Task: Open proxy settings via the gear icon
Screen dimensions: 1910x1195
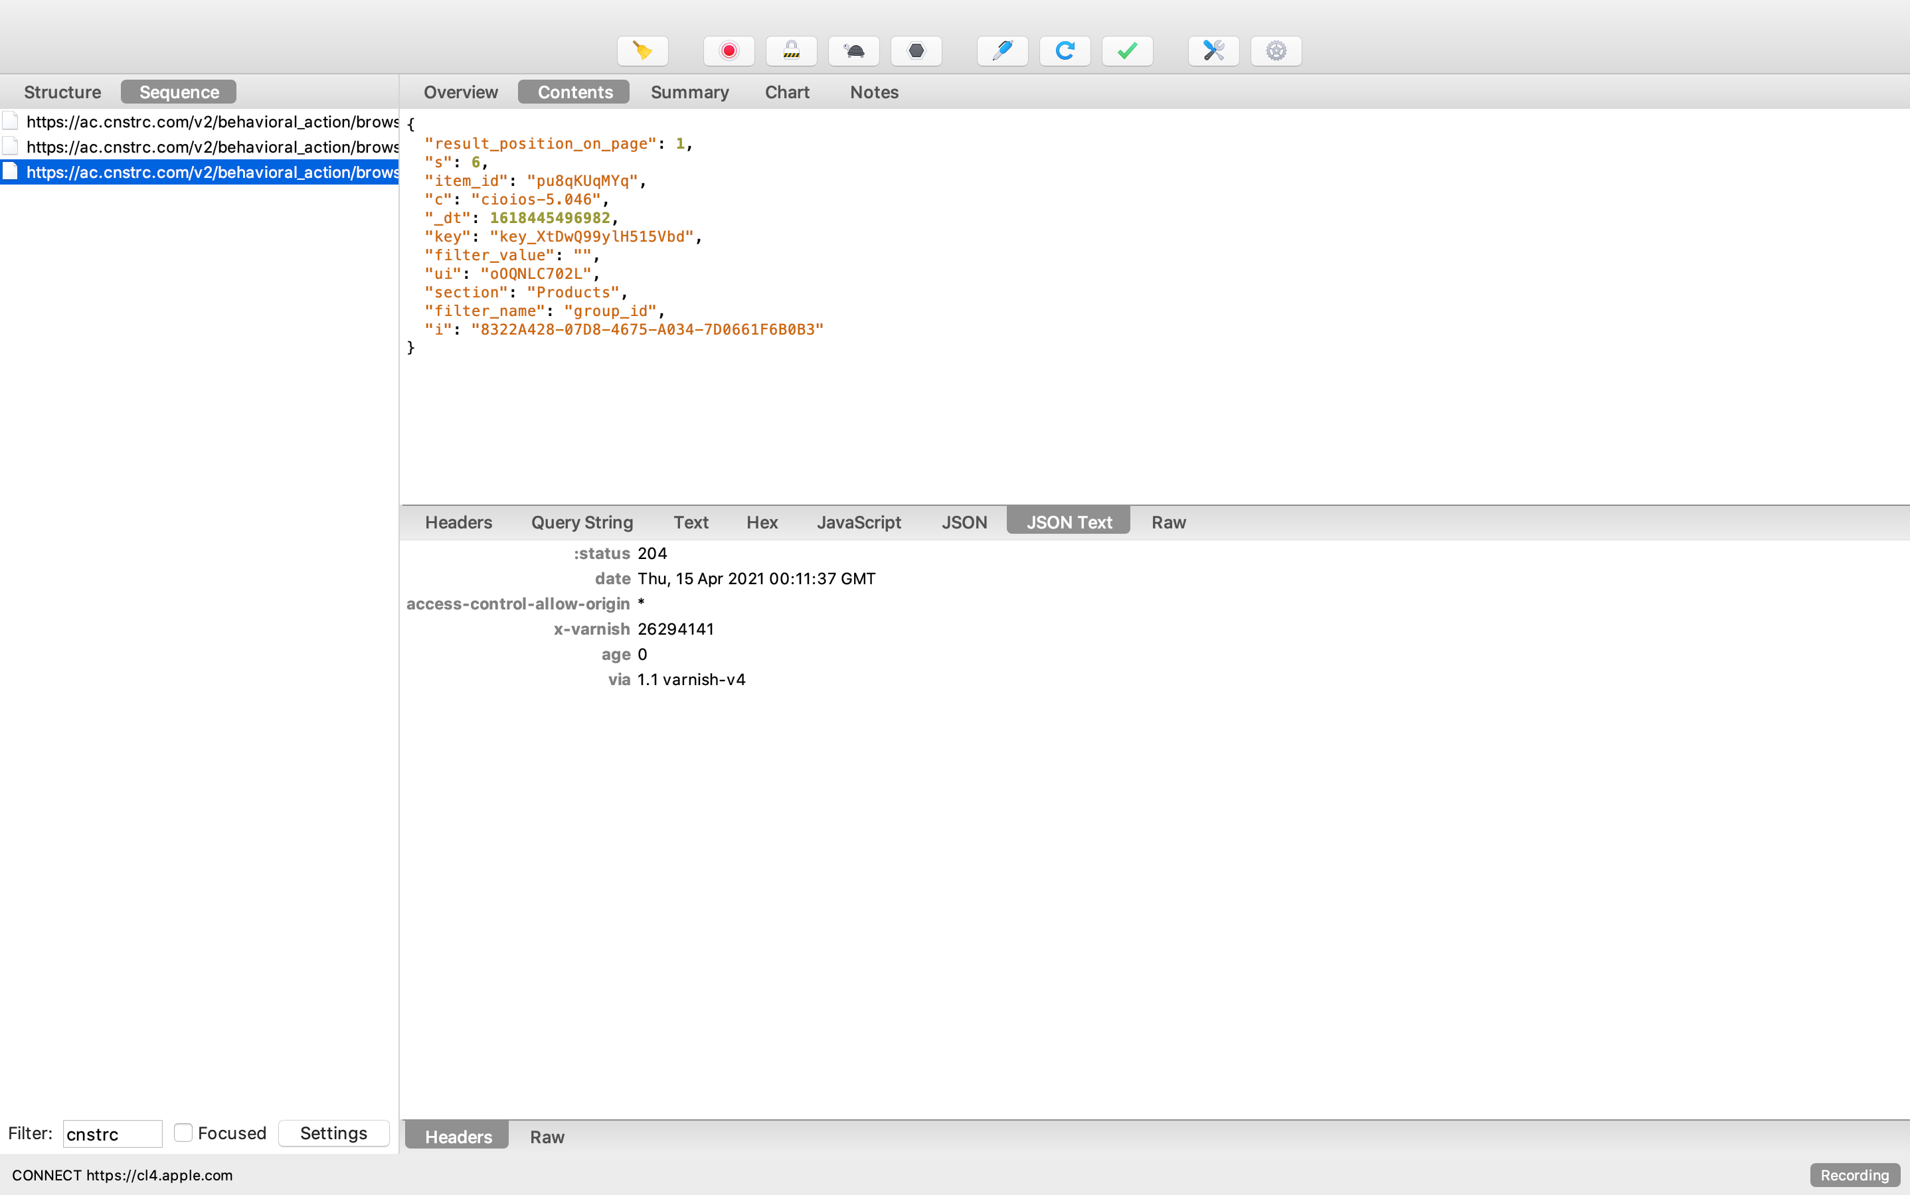Action: [1274, 50]
